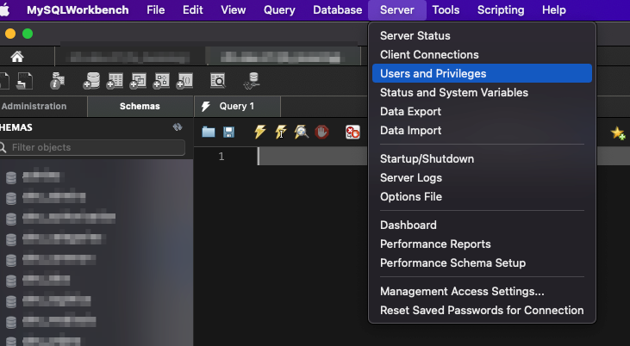Open the inspector icon with info badge
630x346 pixels.
coord(58,81)
